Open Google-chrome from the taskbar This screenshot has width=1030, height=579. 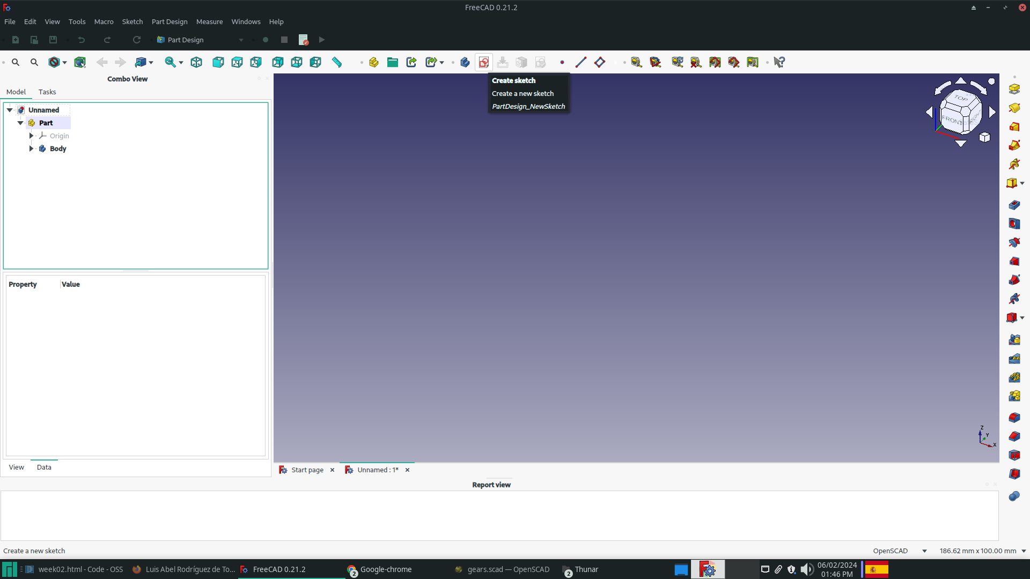380,569
